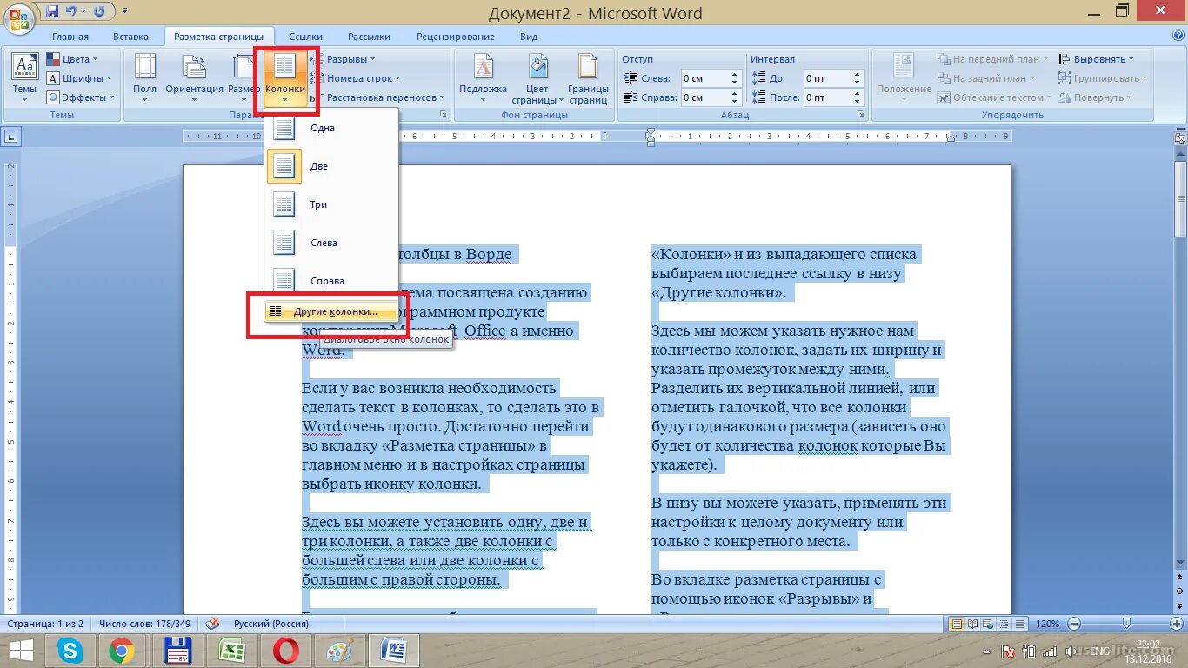Open Расстановка переносов hyphenation dropdown
This screenshot has height=668, width=1188.
point(377,97)
